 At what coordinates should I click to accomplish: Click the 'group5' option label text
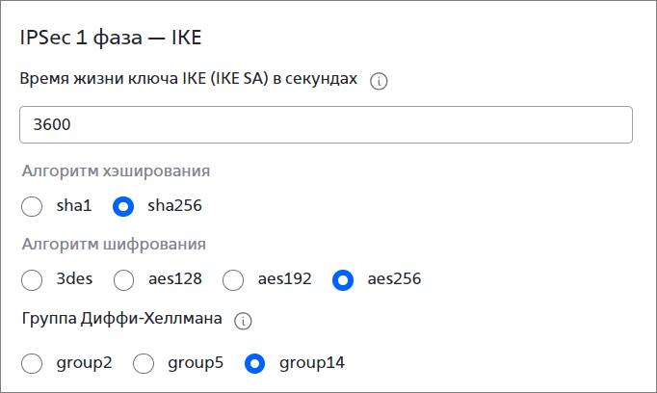click(x=196, y=363)
